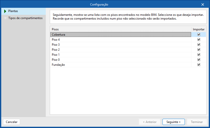Click the faded icon beside Tipos de compartimentos
The height and width of the screenshot is (128, 210).
click(5, 18)
